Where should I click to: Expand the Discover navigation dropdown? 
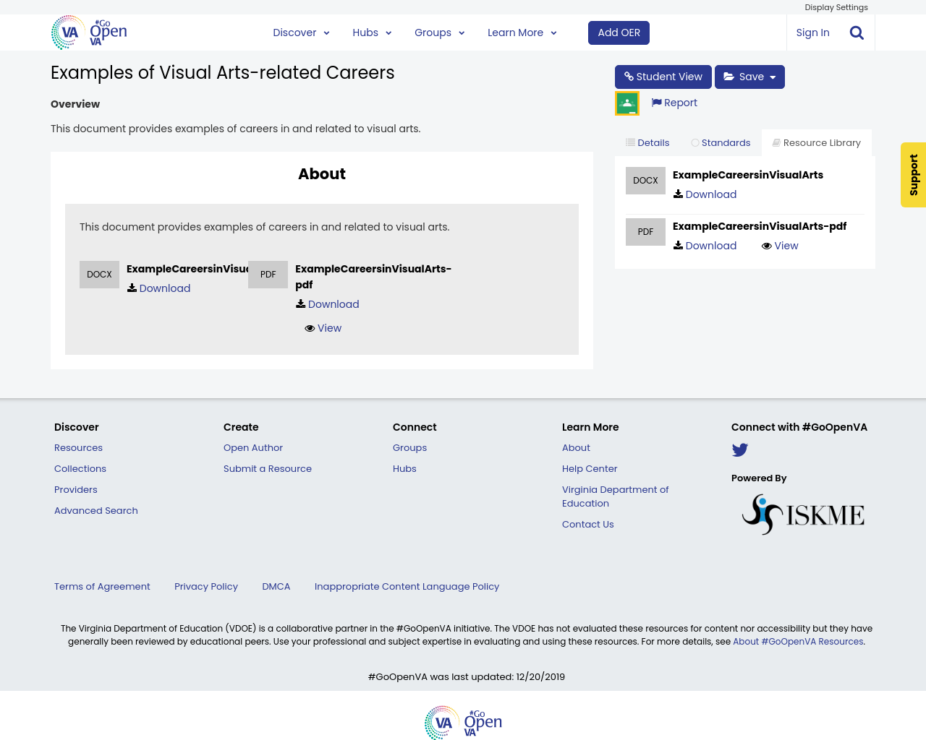pyautogui.click(x=326, y=32)
